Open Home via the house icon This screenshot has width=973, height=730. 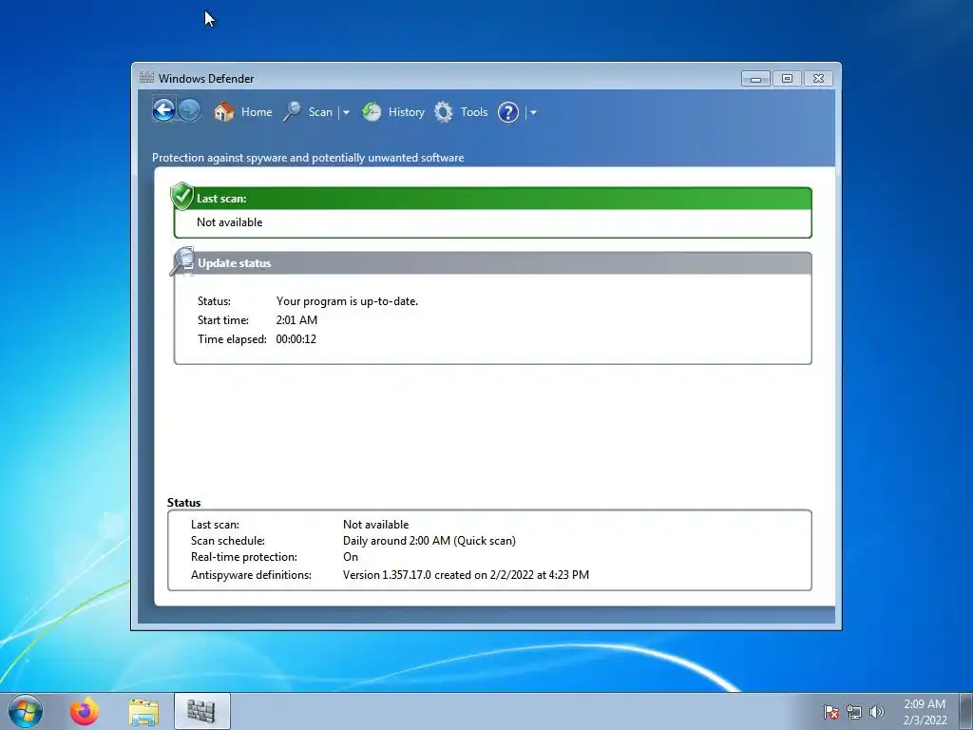(x=224, y=112)
